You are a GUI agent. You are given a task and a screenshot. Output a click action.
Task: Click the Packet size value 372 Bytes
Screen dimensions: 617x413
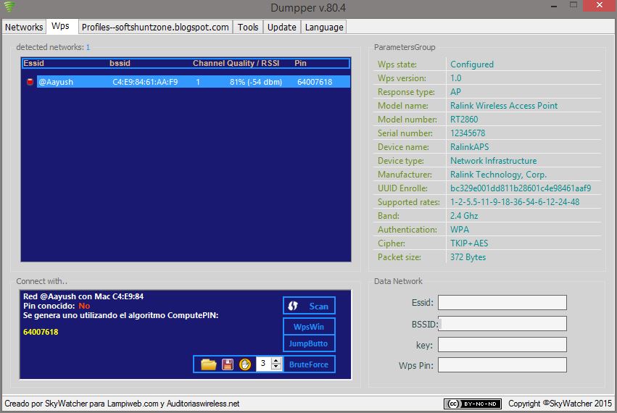tap(468, 256)
